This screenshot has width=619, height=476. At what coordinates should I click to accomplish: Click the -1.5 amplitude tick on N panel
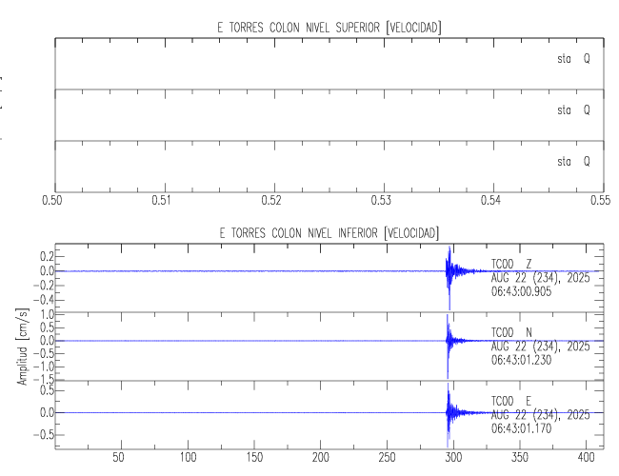41,379
